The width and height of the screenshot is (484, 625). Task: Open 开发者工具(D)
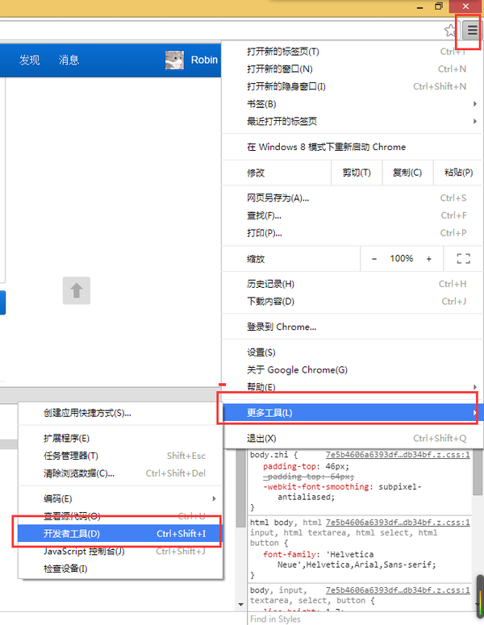pyautogui.click(x=120, y=534)
